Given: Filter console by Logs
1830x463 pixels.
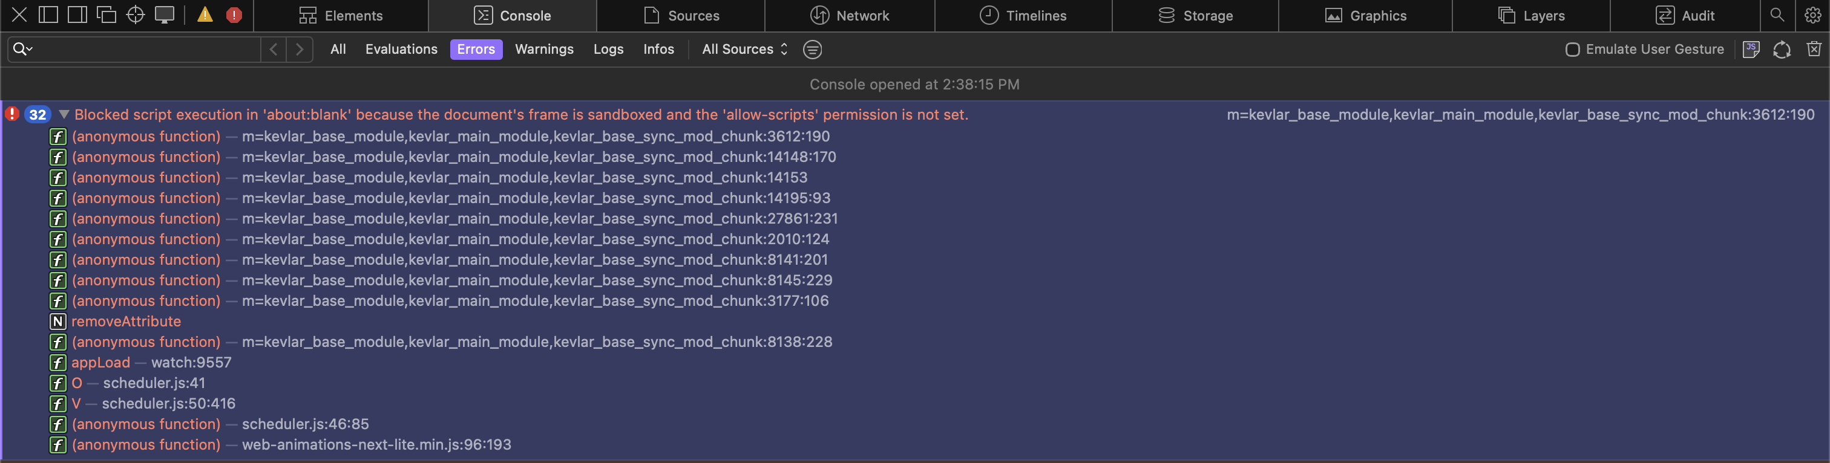Looking at the screenshot, I should (x=608, y=49).
